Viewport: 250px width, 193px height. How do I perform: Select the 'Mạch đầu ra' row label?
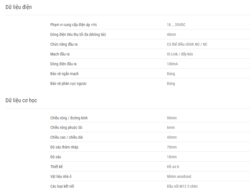point(60,54)
